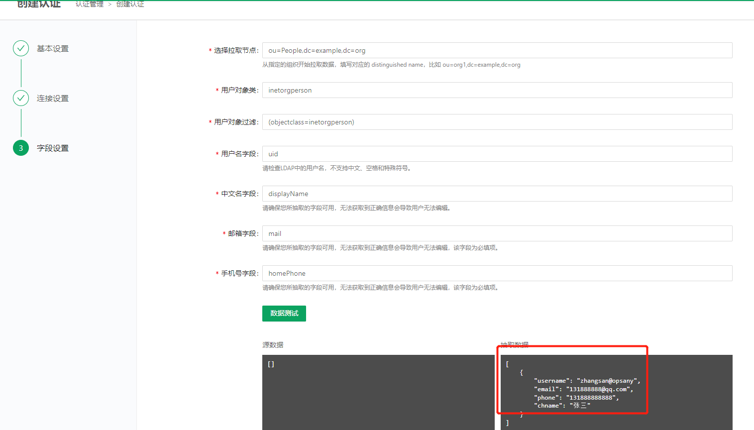Open the 连接设置 step label
The height and width of the screenshot is (430, 754).
(x=53, y=99)
